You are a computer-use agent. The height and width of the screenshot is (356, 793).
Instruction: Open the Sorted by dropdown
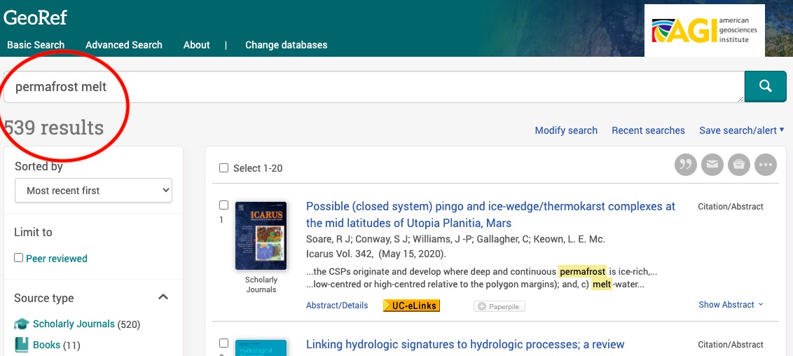pos(93,191)
